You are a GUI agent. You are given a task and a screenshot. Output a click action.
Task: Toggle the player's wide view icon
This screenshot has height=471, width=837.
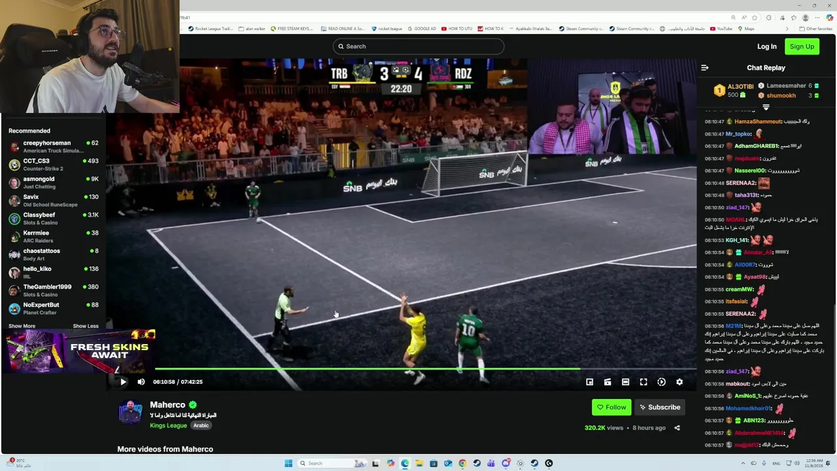pos(625,382)
